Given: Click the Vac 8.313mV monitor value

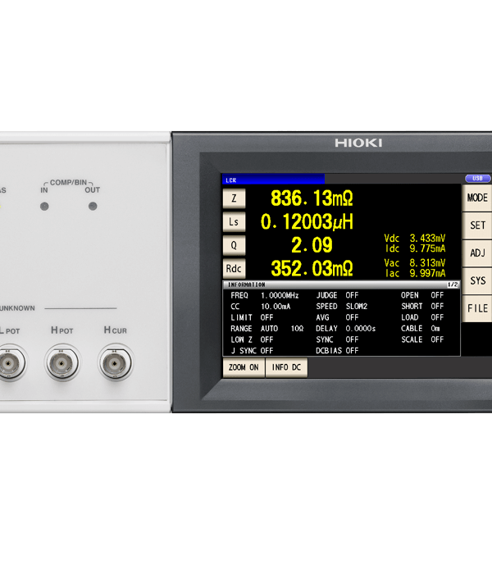Looking at the screenshot, I should pyautogui.click(x=415, y=263).
